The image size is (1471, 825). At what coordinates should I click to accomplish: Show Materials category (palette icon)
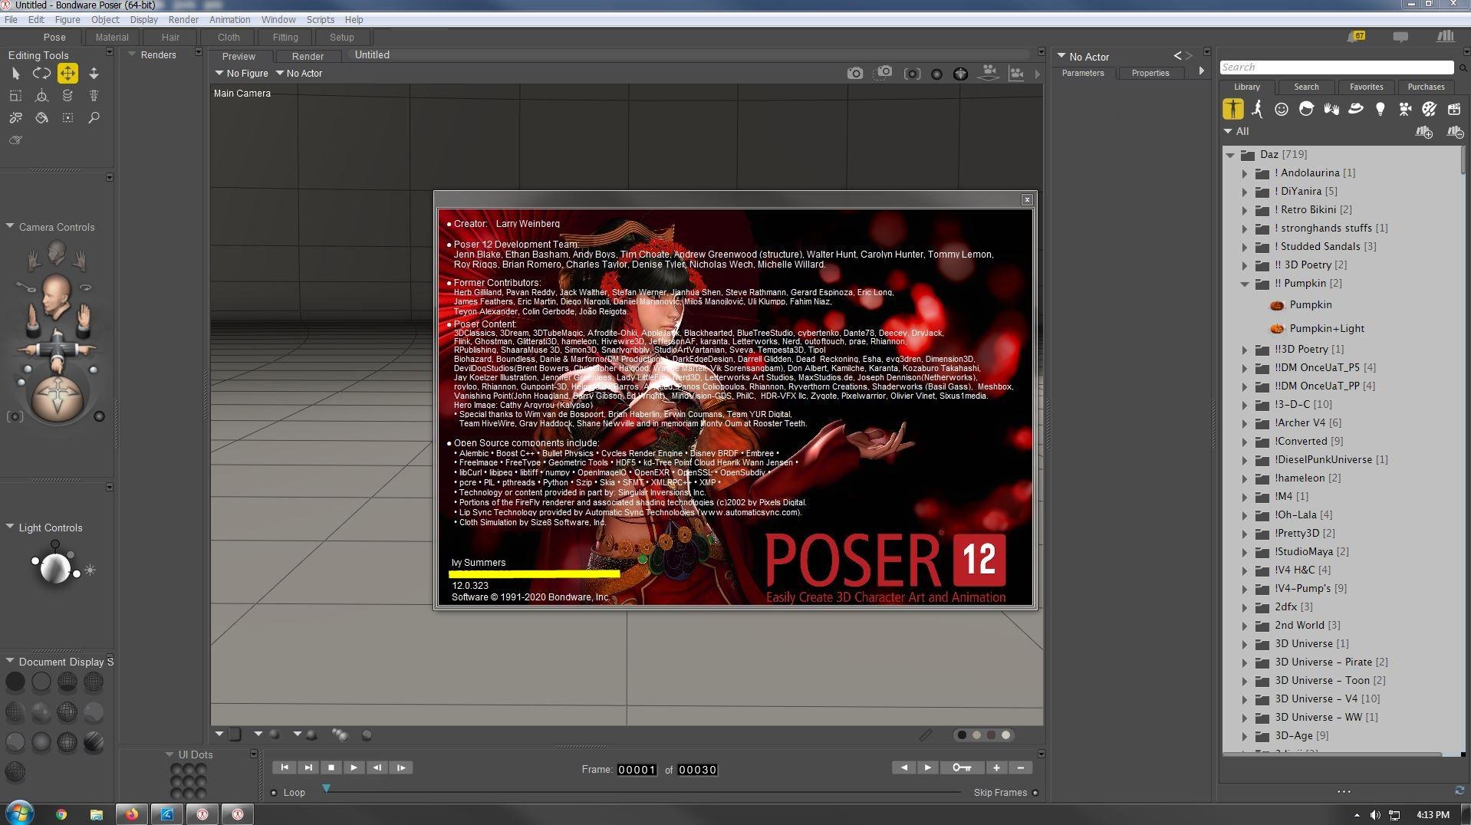tap(1429, 109)
